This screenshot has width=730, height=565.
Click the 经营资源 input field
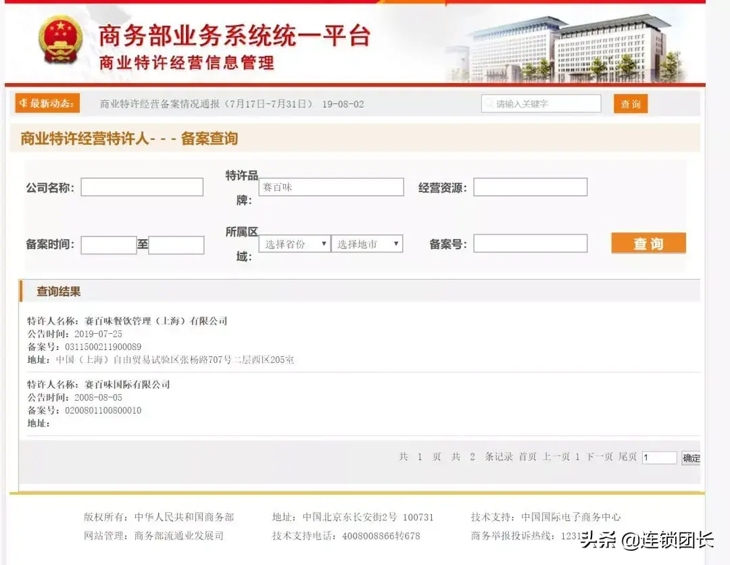click(531, 187)
